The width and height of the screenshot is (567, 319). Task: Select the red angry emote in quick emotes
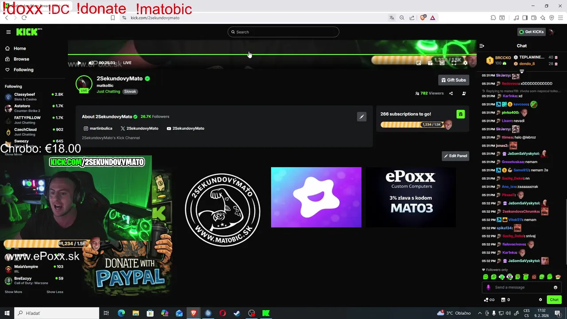point(534,277)
